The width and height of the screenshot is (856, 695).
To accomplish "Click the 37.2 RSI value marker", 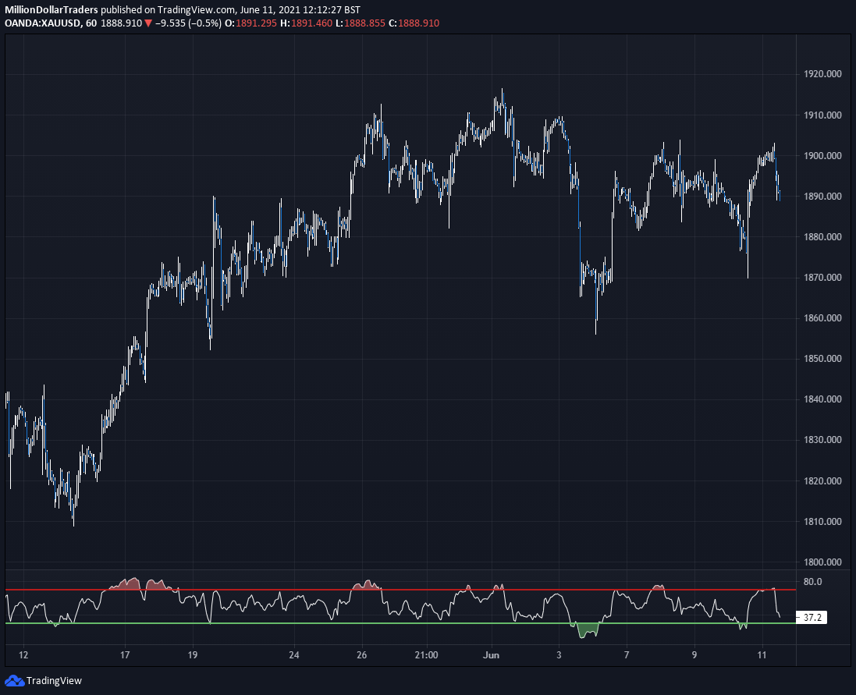I will point(810,616).
